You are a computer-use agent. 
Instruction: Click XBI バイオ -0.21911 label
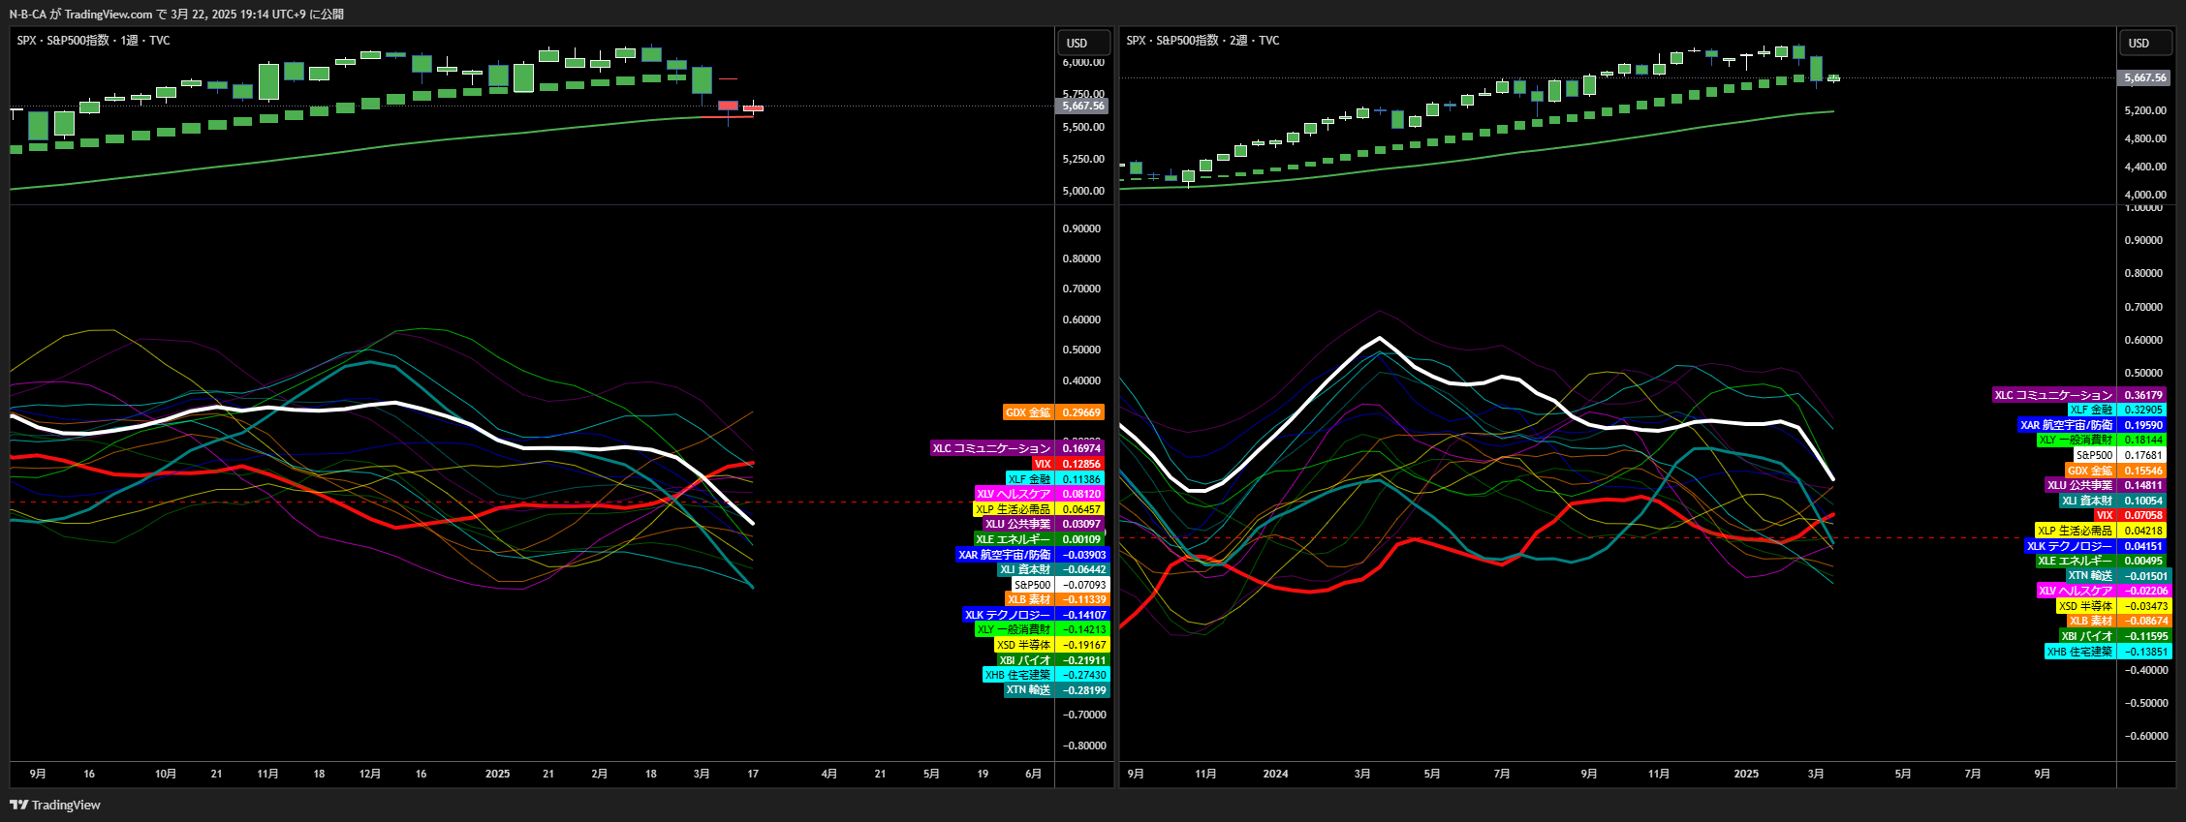[x=1053, y=660]
